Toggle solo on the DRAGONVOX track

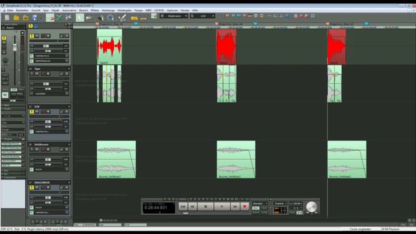click(32, 188)
